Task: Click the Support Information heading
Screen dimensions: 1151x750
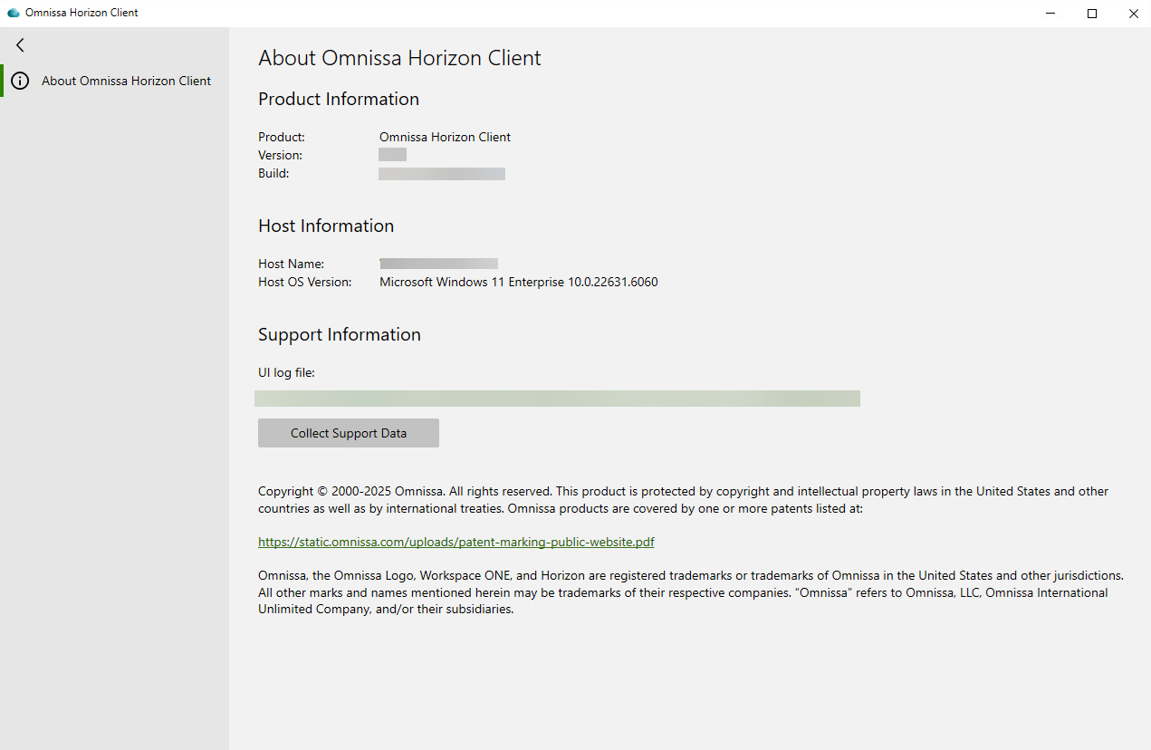Action: pos(340,334)
